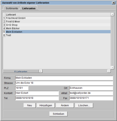Choose the Frost & Meer row
117x121 pixels.
pyautogui.click(x=58, y=21)
